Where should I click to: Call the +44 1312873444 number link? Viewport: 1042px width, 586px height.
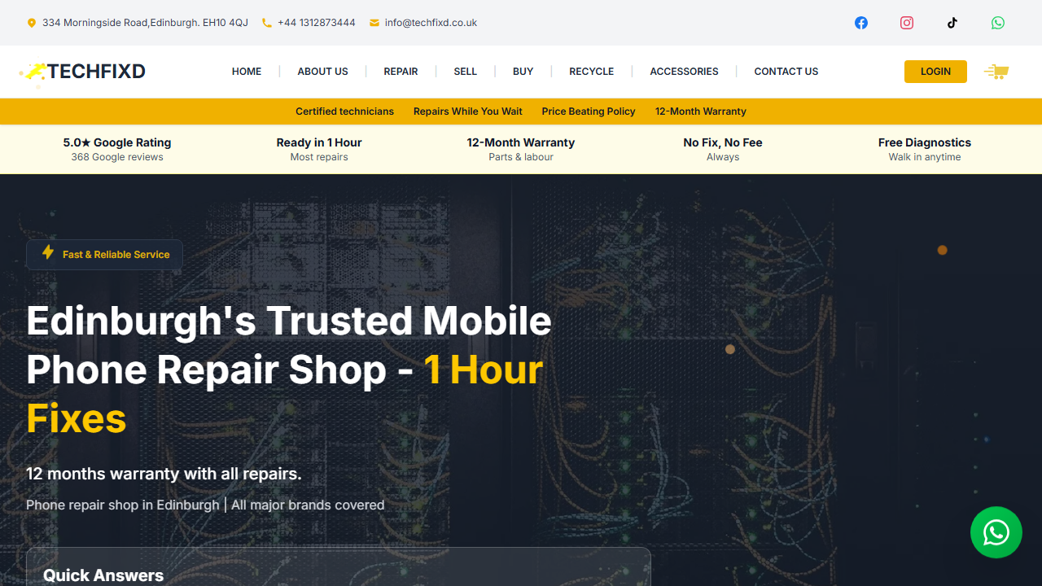point(317,23)
